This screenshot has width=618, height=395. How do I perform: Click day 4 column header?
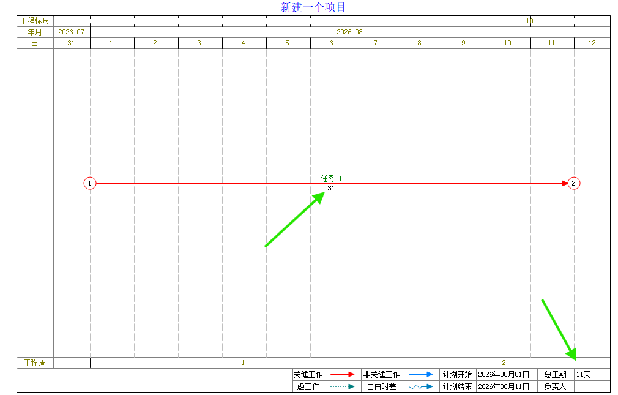tap(244, 43)
